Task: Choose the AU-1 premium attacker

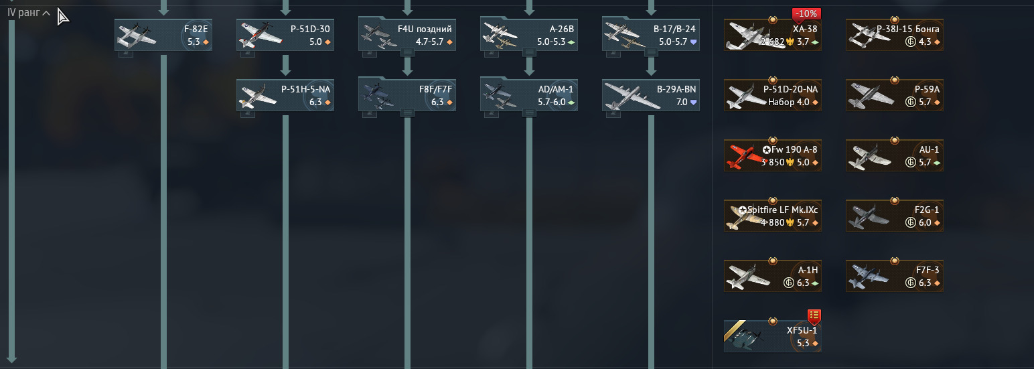Action: coord(895,155)
